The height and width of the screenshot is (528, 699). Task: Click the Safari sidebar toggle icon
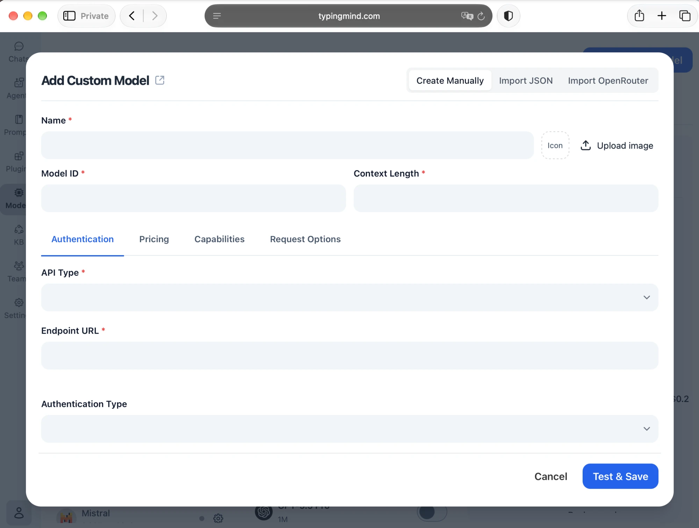[x=69, y=16]
